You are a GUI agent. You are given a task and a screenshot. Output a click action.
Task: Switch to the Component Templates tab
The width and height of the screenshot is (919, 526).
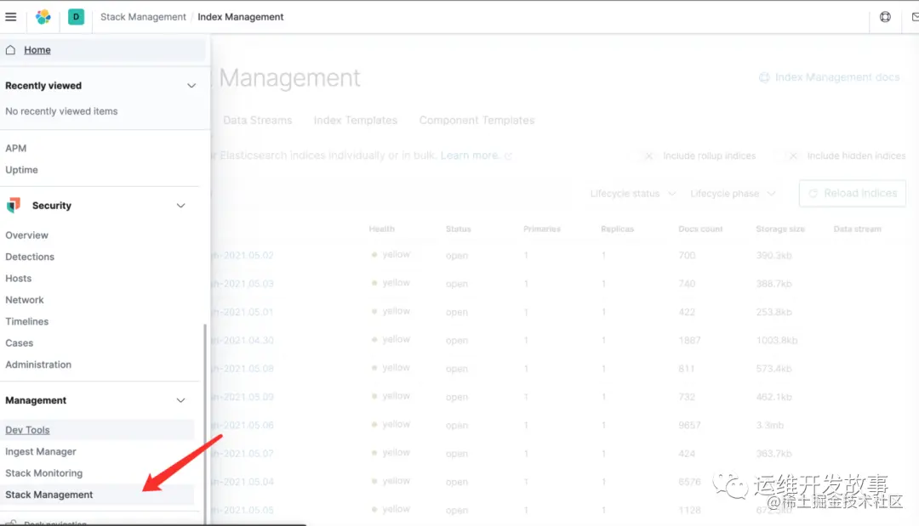pyautogui.click(x=477, y=120)
